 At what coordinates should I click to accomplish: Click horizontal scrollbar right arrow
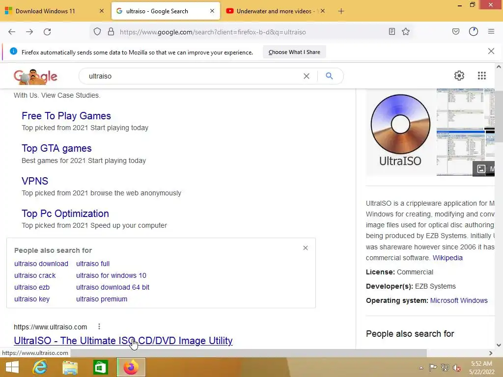pos(491,353)
